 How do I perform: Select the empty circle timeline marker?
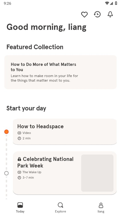pos(7,173)
